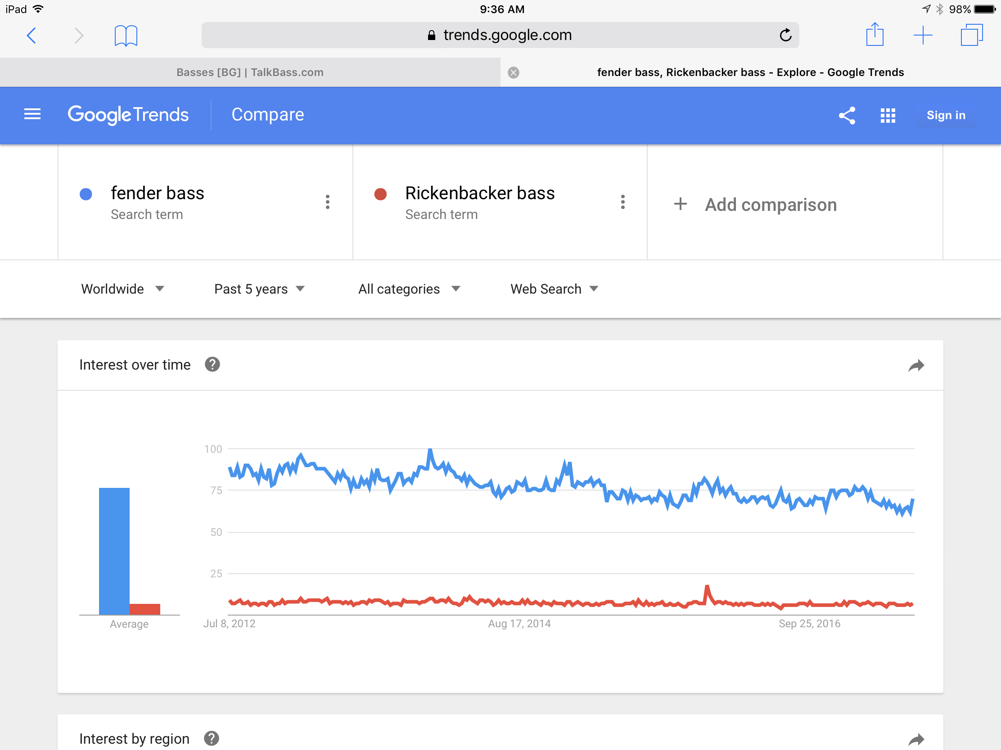The width and height of the screenshot is (1001, 750).
Task: Open the Safari bookmarks book icon
Action: 126,36
